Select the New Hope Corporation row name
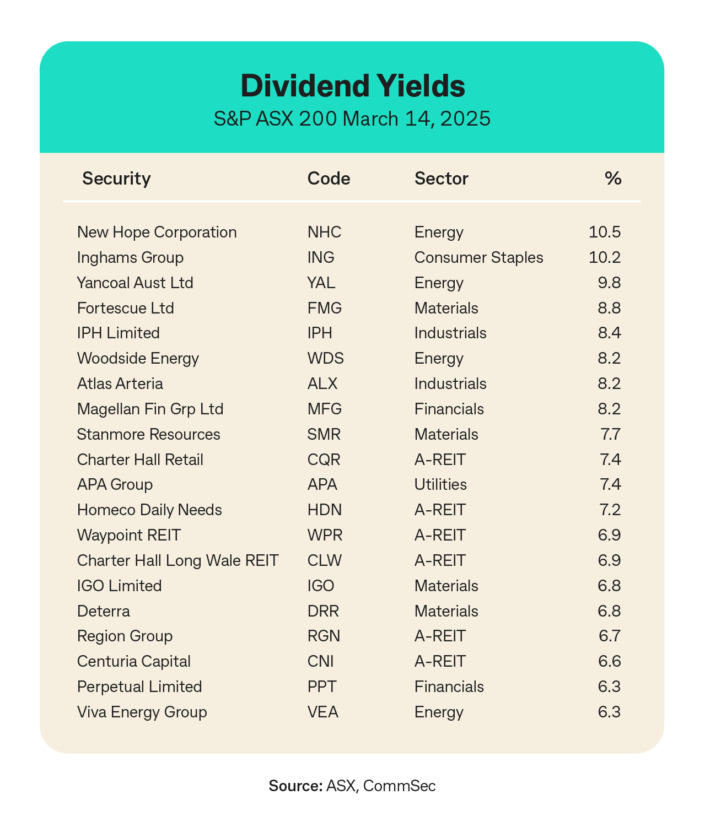 click(x=157, y=232)
